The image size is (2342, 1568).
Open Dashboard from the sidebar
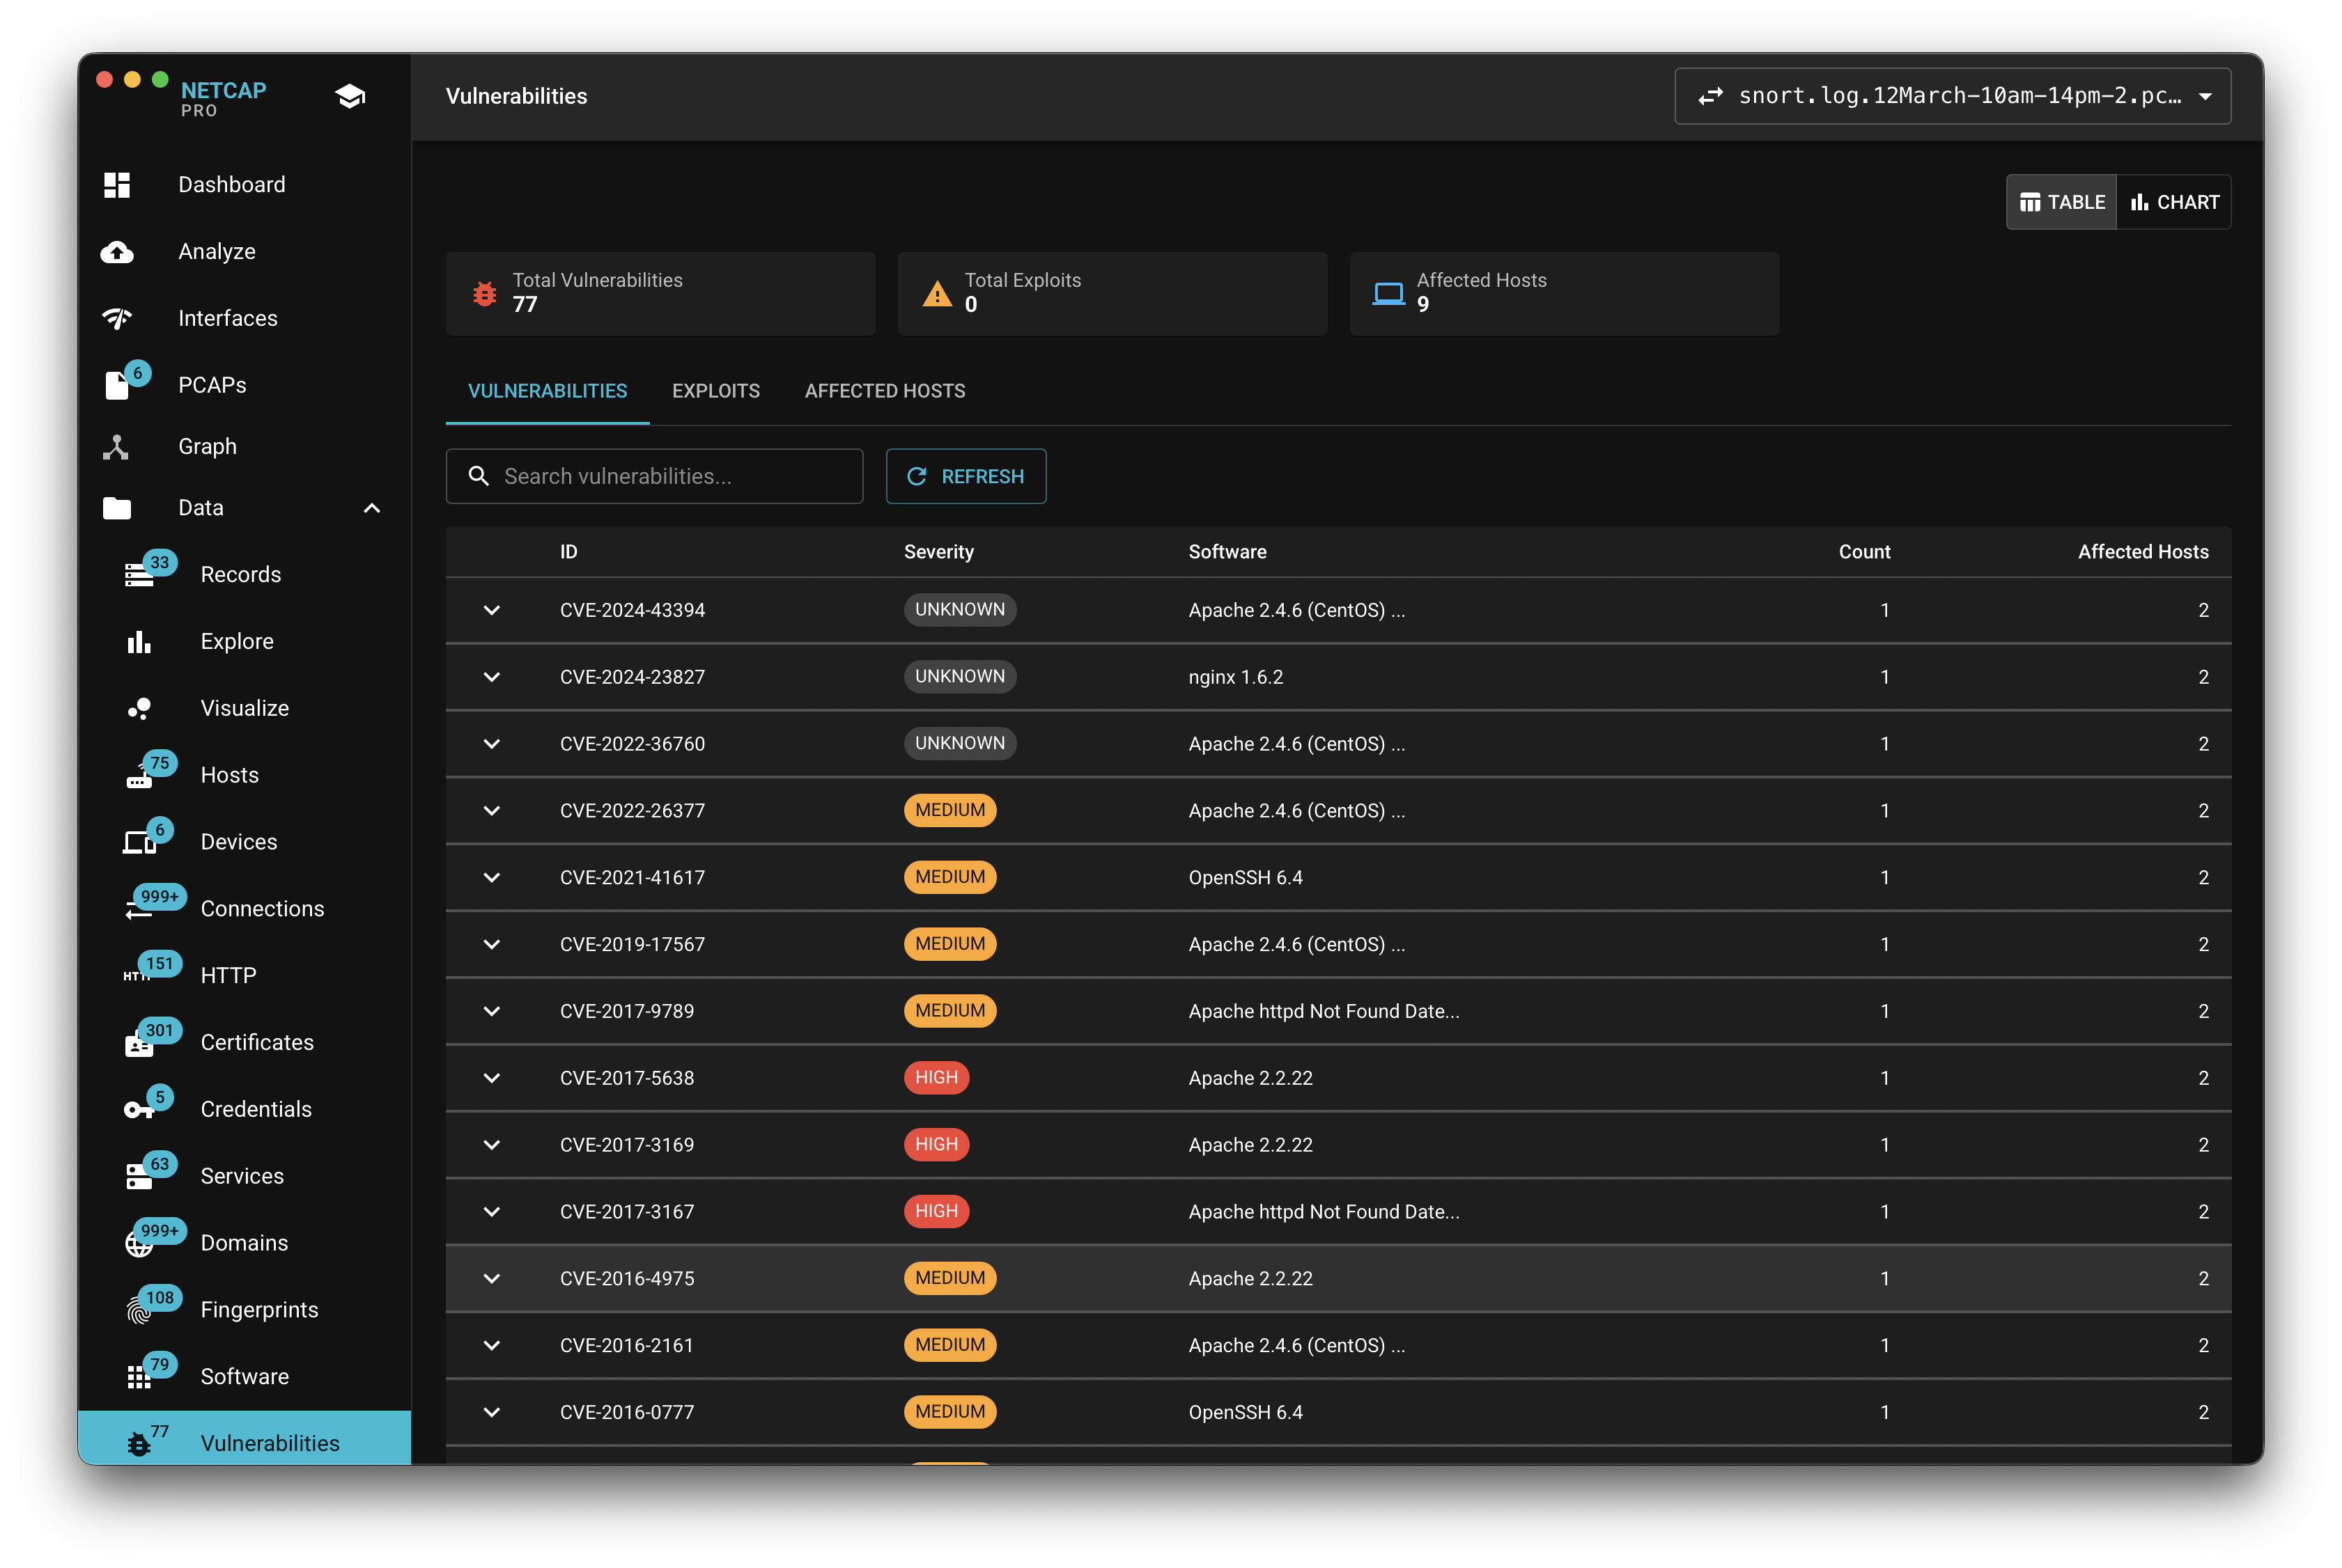tap(245, 185)
